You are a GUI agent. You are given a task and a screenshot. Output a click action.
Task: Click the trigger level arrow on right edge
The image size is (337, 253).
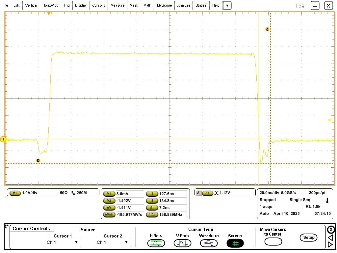point(331,120)
